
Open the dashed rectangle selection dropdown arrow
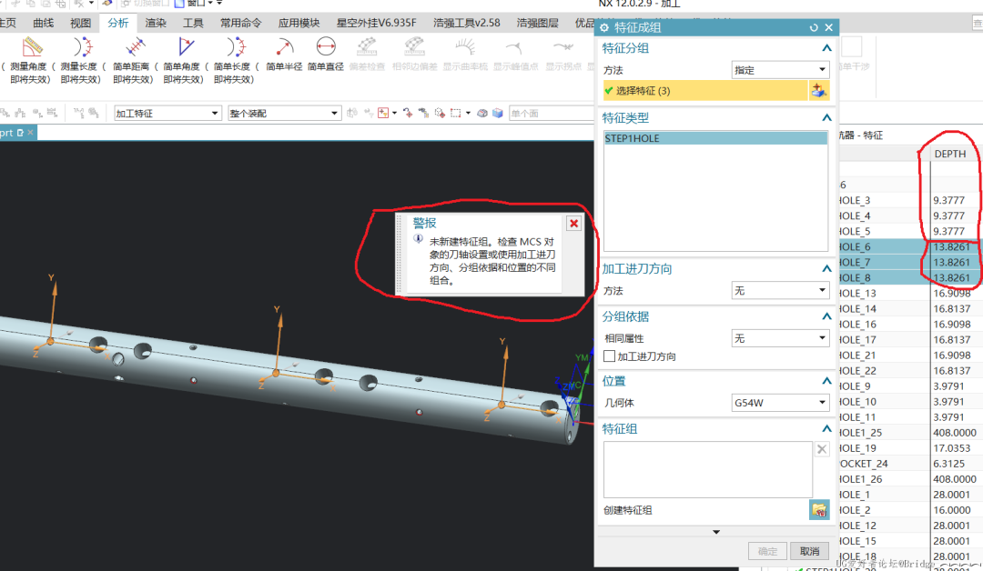click(x=468, y=113)
